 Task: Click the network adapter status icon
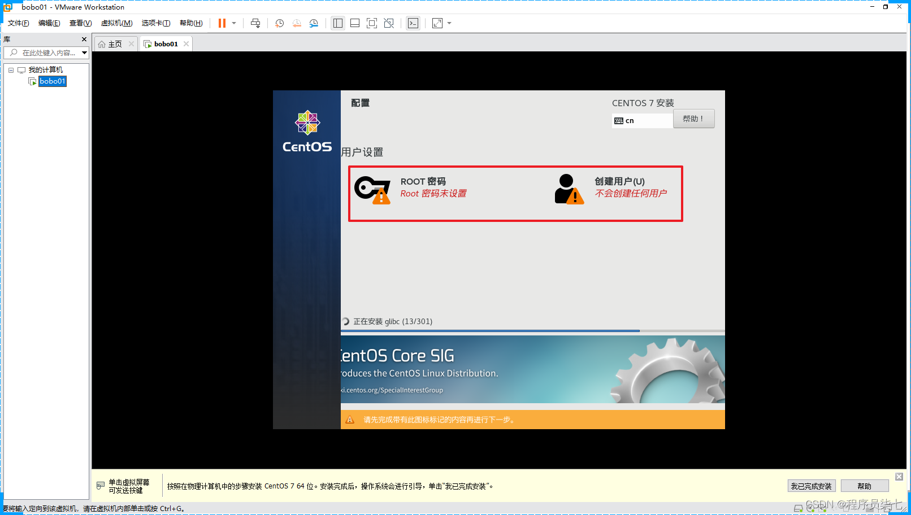[x=821, y=508]
